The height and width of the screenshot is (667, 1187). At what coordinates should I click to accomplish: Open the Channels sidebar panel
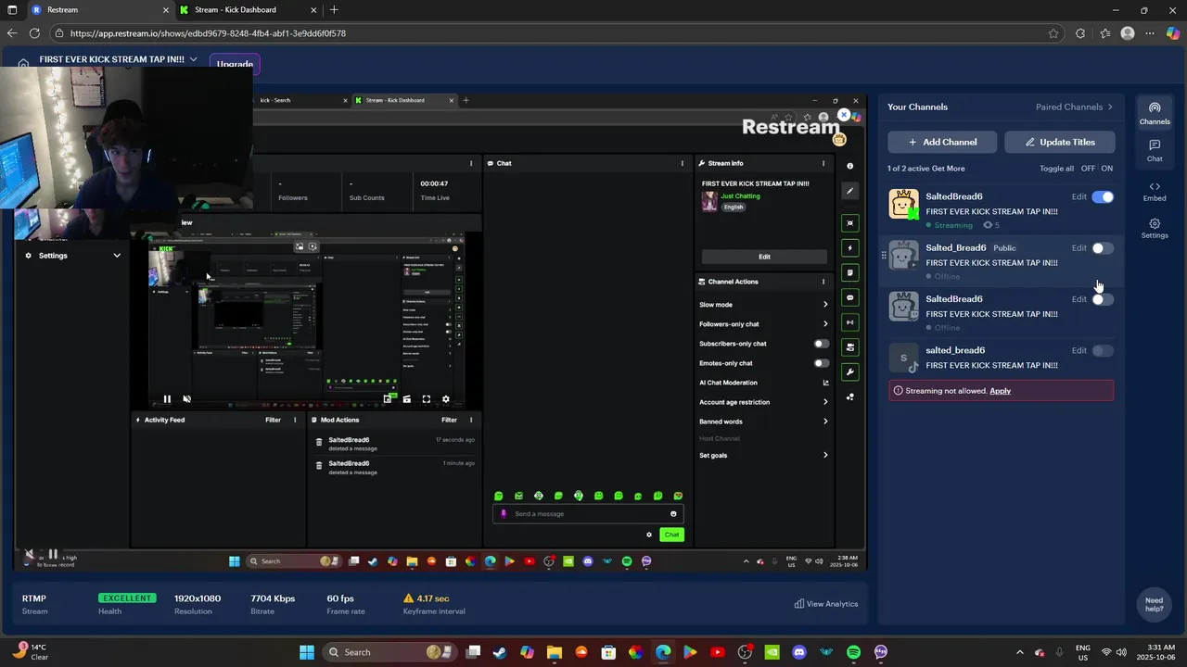(1155, 114)
